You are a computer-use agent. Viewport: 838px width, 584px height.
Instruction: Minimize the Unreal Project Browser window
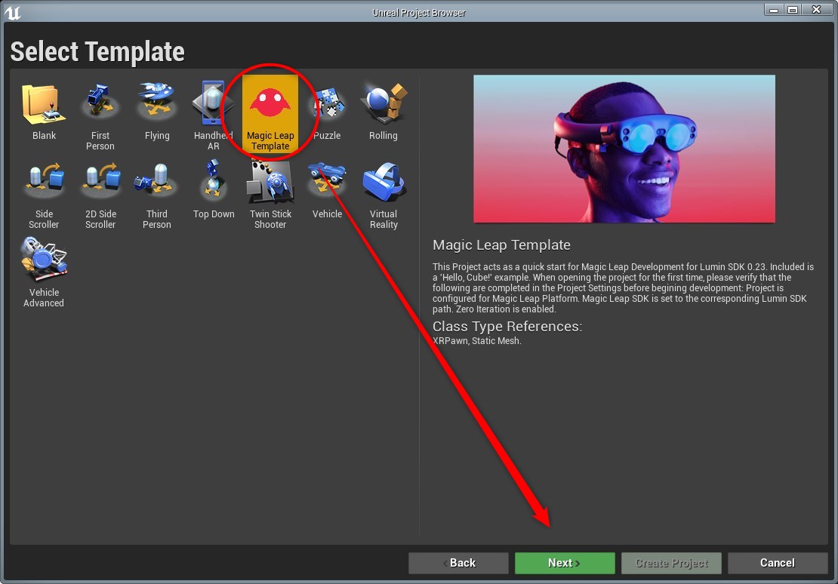(x=773, y=10)
